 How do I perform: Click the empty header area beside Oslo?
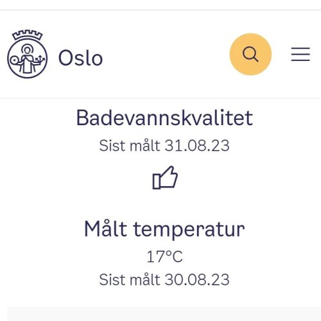166,55
